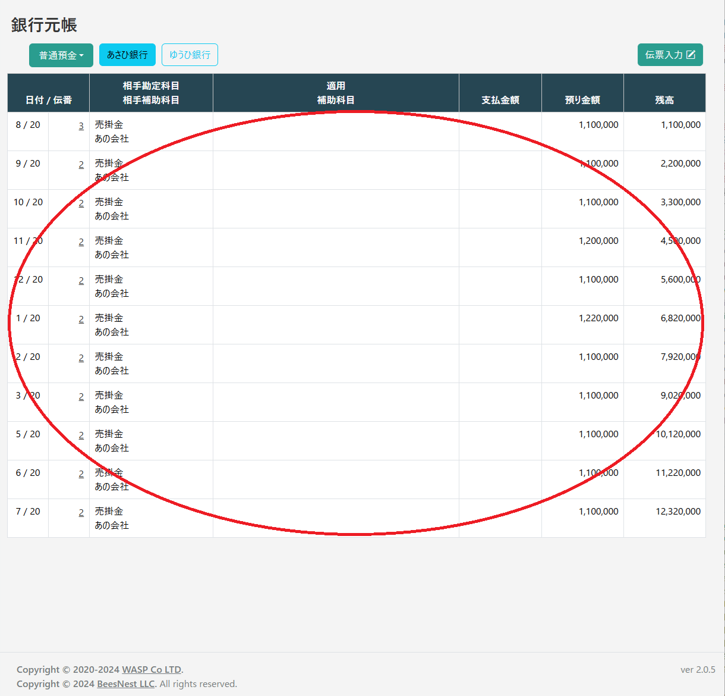Open voucher link 2 for 7/20 entry

click(x=81, y=513)
